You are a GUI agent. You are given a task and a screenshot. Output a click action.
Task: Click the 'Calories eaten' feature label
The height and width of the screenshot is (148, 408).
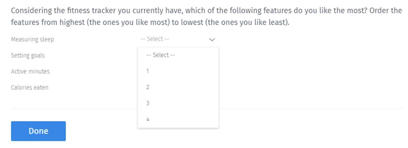click(x=30, y=87)
